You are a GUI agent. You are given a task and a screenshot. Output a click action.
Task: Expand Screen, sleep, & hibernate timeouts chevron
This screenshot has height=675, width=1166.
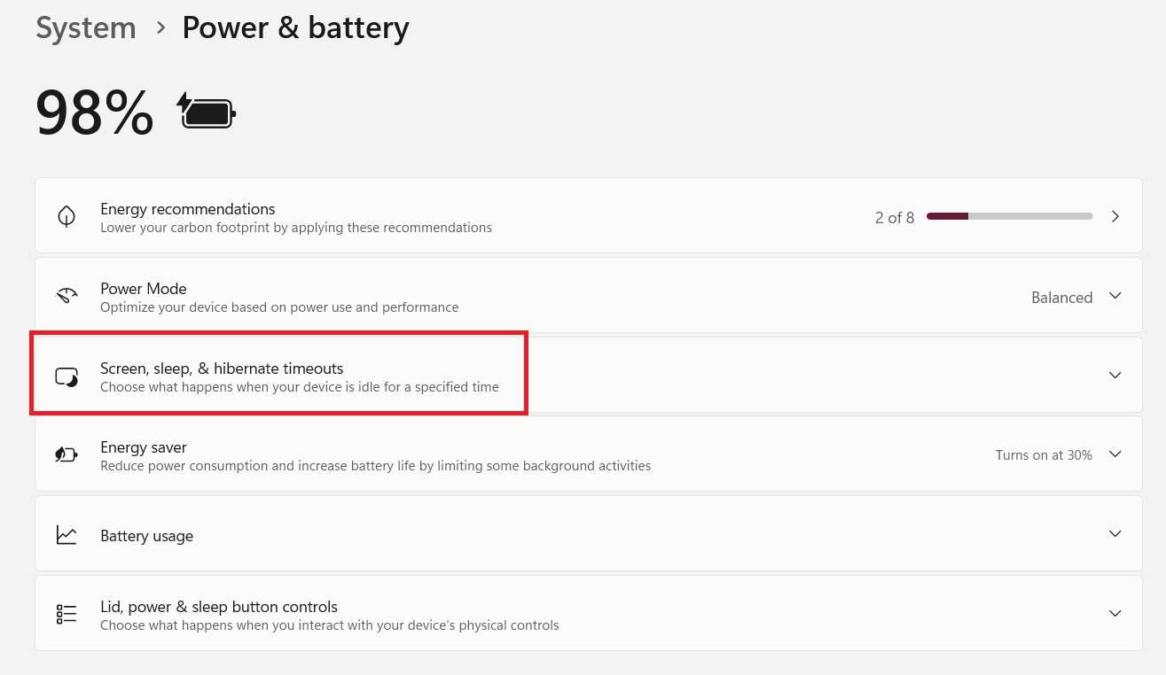coord(1115,376)
